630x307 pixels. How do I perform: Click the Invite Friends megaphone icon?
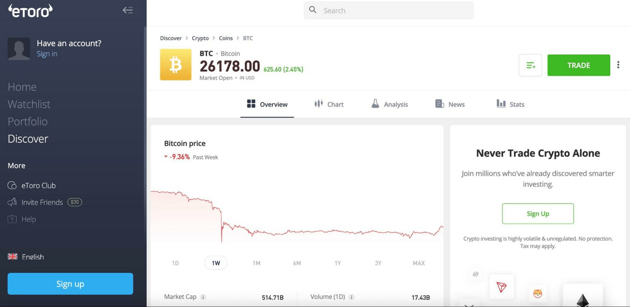pyautogui.click(x=12, y=202)
